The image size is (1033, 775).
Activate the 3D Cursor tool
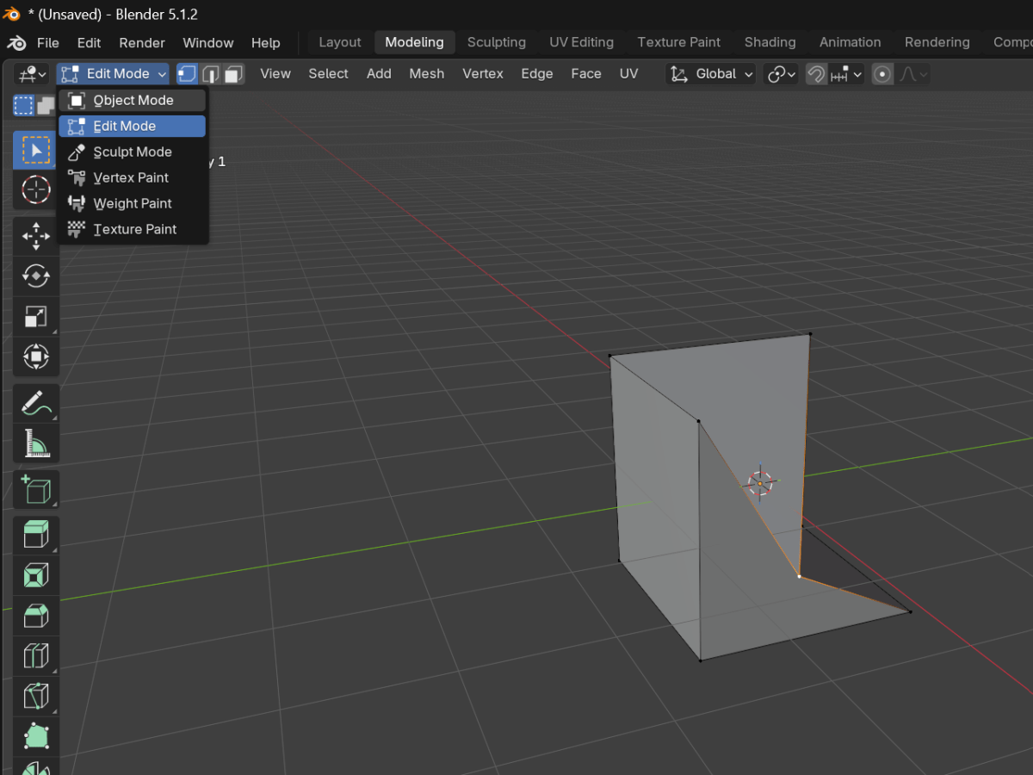click(x=35, y=189)
